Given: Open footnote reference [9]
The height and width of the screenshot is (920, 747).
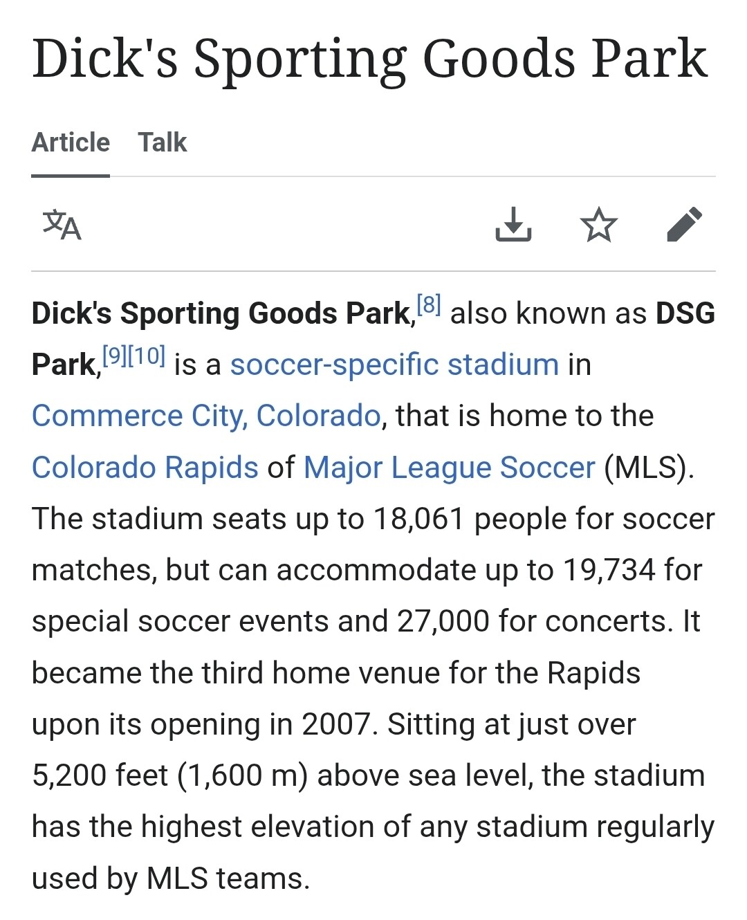Looking at the screenshot, I should click(114, 356).
